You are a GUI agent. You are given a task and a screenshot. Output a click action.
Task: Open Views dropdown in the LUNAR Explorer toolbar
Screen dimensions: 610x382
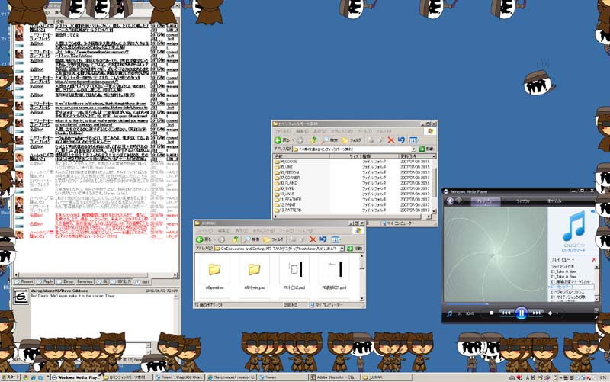pyautogui.click(x=335, y=239)
